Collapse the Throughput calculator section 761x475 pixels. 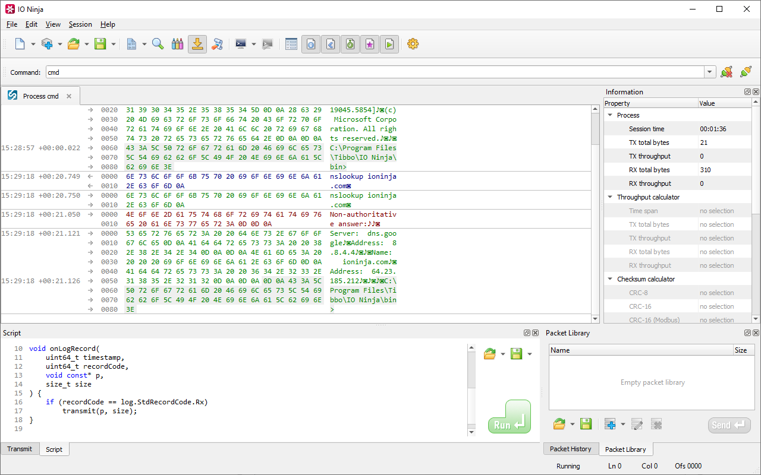[x=610, y=197]
